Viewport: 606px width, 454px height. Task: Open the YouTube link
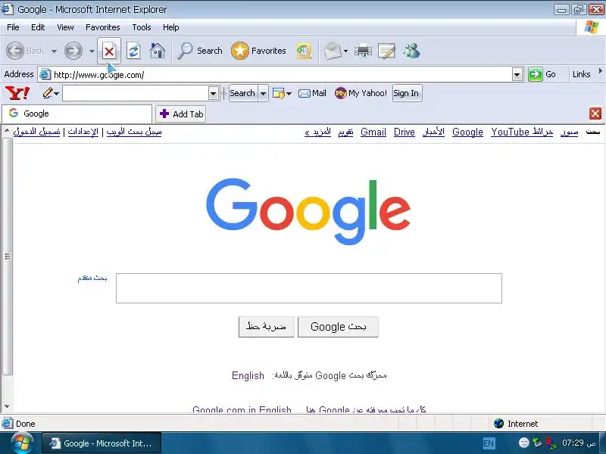[x=510, y=132]
